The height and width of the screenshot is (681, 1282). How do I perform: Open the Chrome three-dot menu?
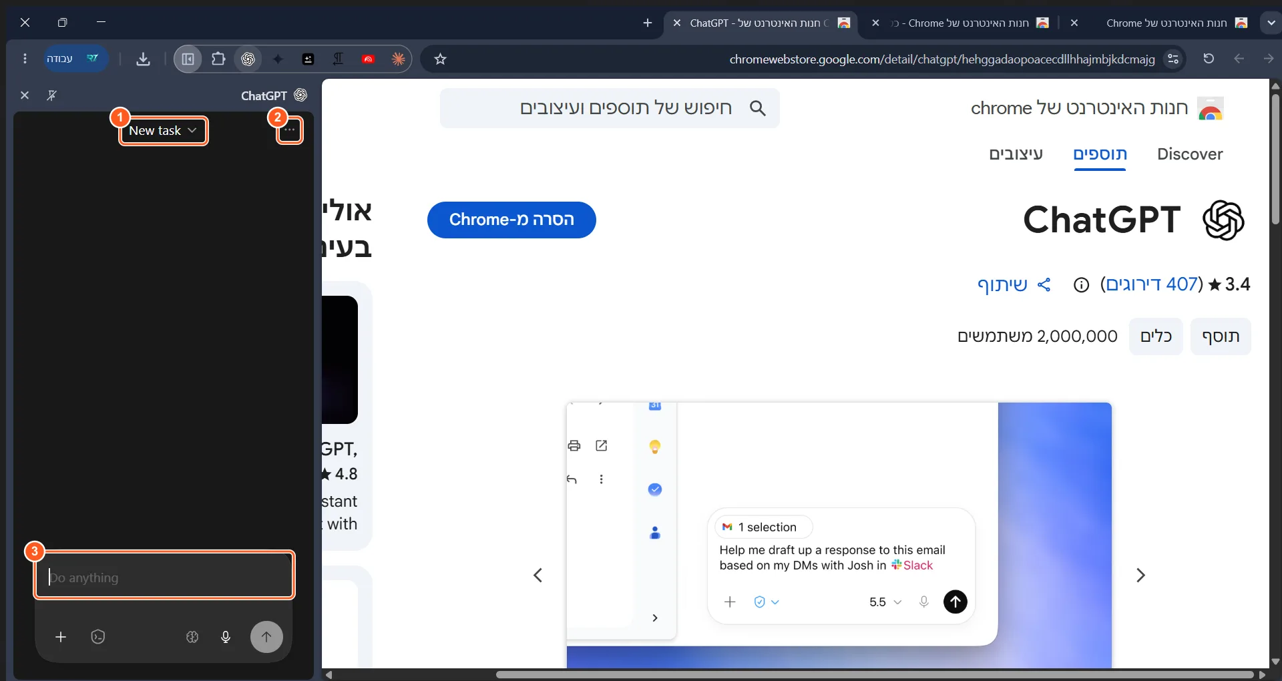pos(25,59)
